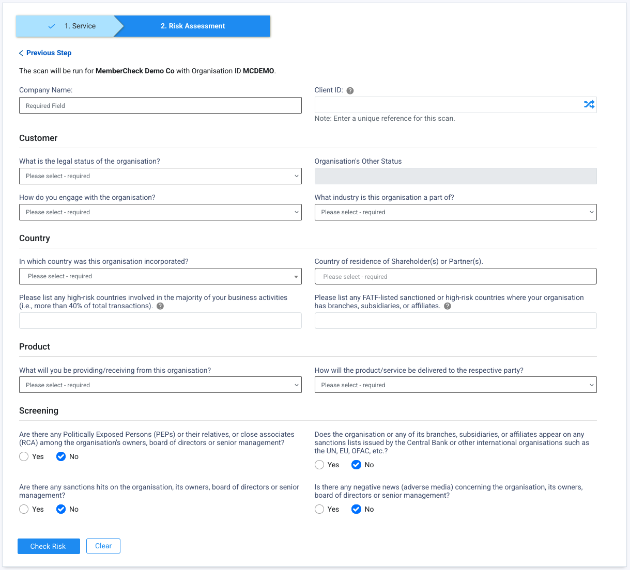Viewport: 630px width, 570px height.
Task: Click the checkmark on 1. Service step
Action: [52, 26]
